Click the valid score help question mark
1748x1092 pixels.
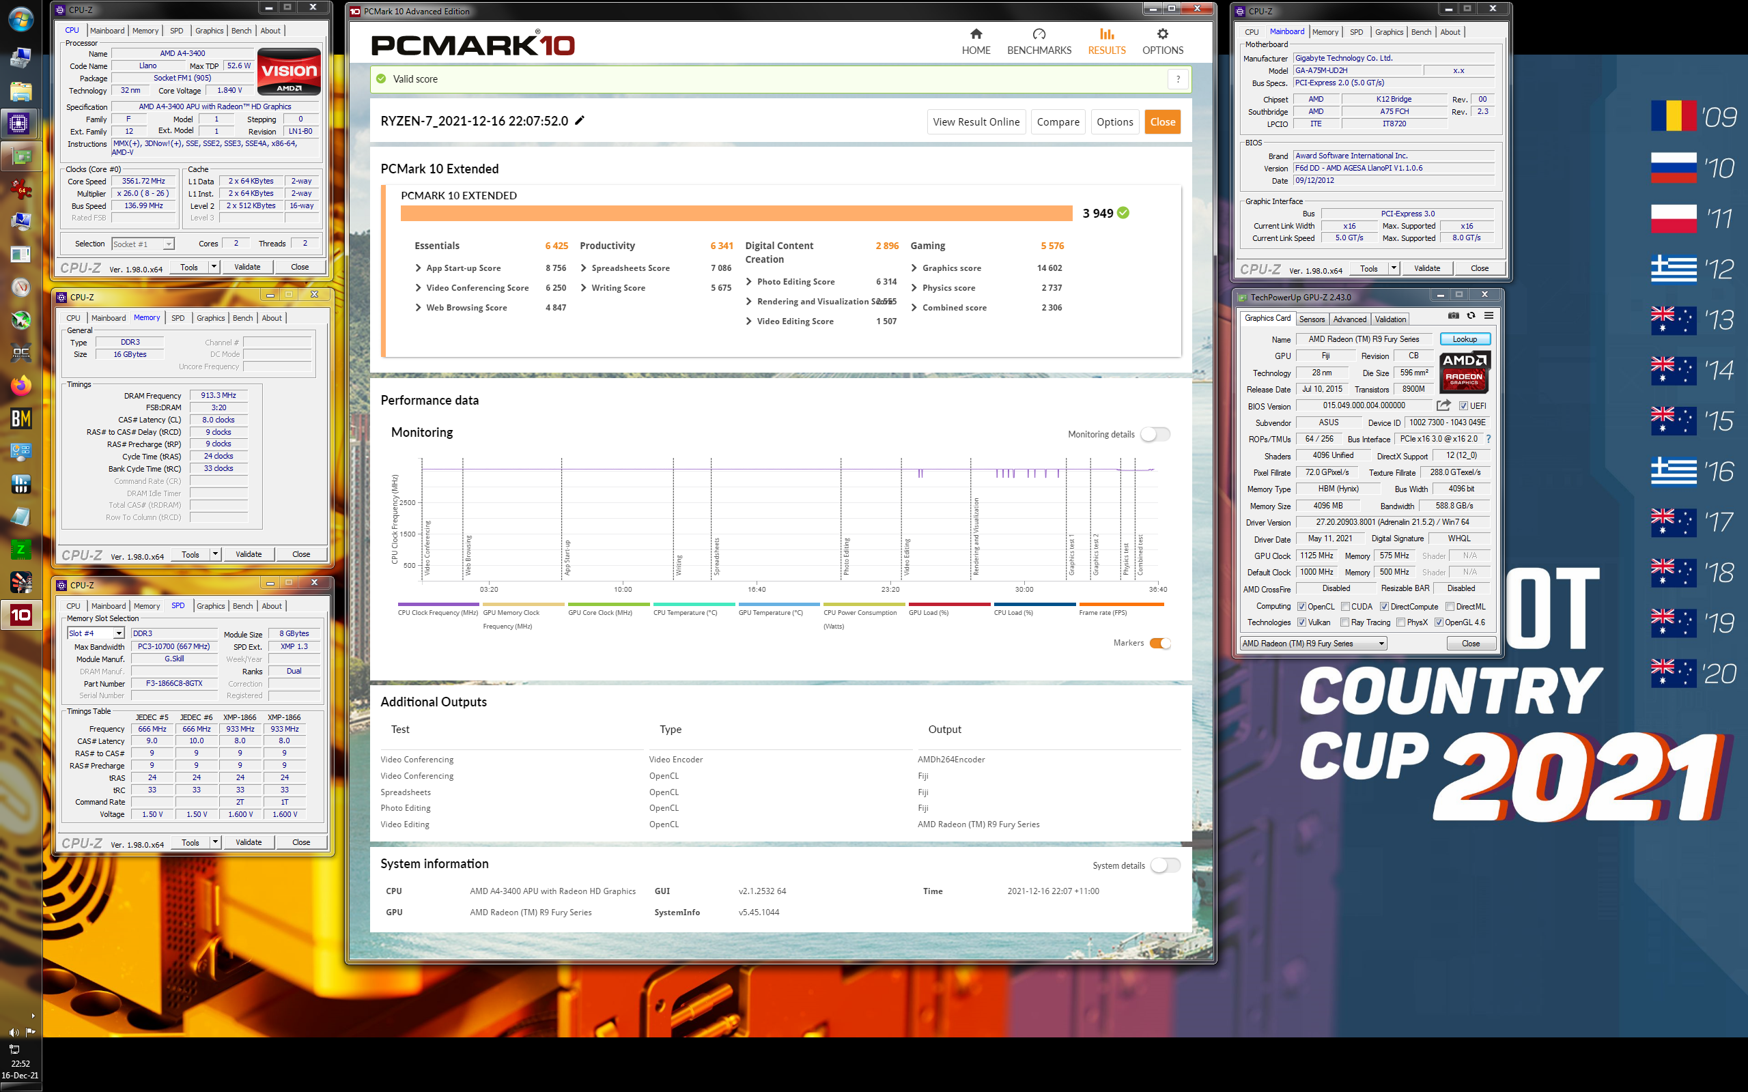click(x=1178, y=79)
